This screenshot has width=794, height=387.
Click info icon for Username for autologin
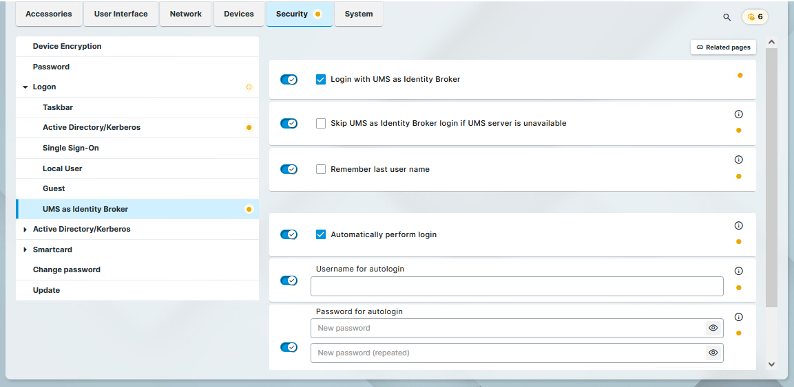tap(739, 271)
